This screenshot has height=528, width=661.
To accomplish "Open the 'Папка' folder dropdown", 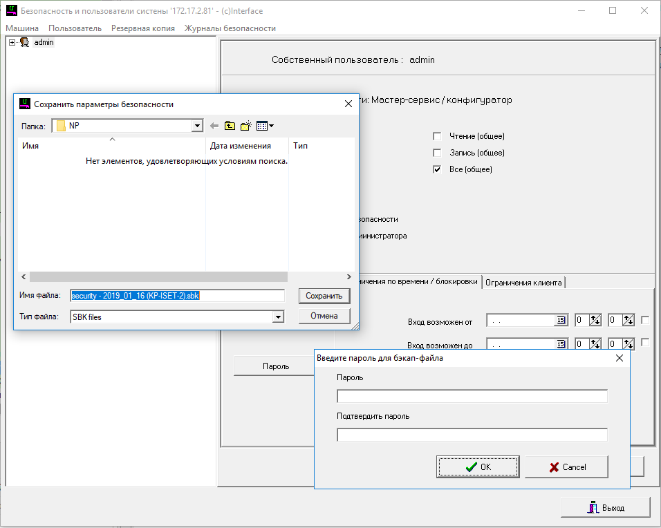I will point(197,126).
